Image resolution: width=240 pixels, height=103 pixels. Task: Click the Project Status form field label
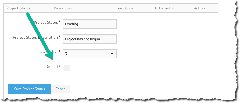(x=46, y=22)
